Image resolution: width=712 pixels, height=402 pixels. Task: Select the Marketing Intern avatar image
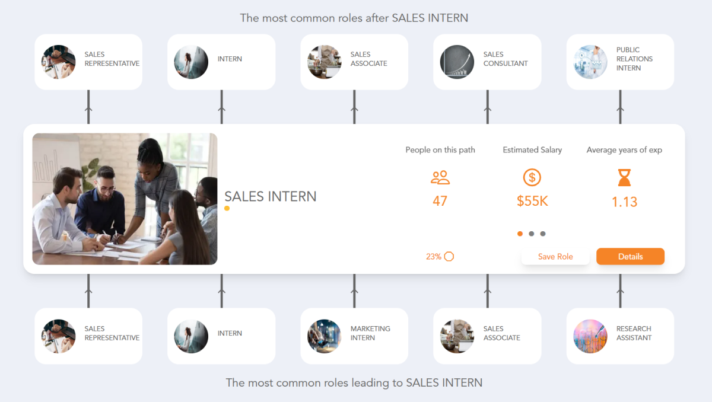click(x=324, y=336)
